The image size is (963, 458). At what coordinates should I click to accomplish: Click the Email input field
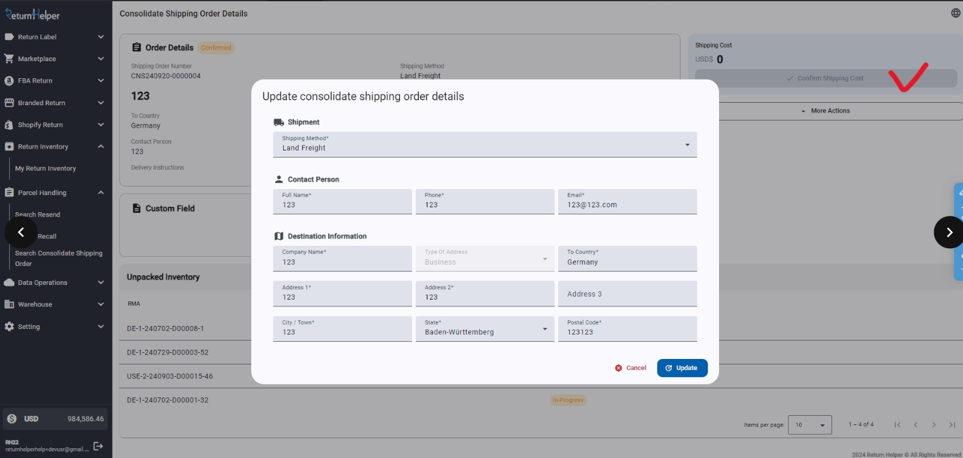[627, 205]
